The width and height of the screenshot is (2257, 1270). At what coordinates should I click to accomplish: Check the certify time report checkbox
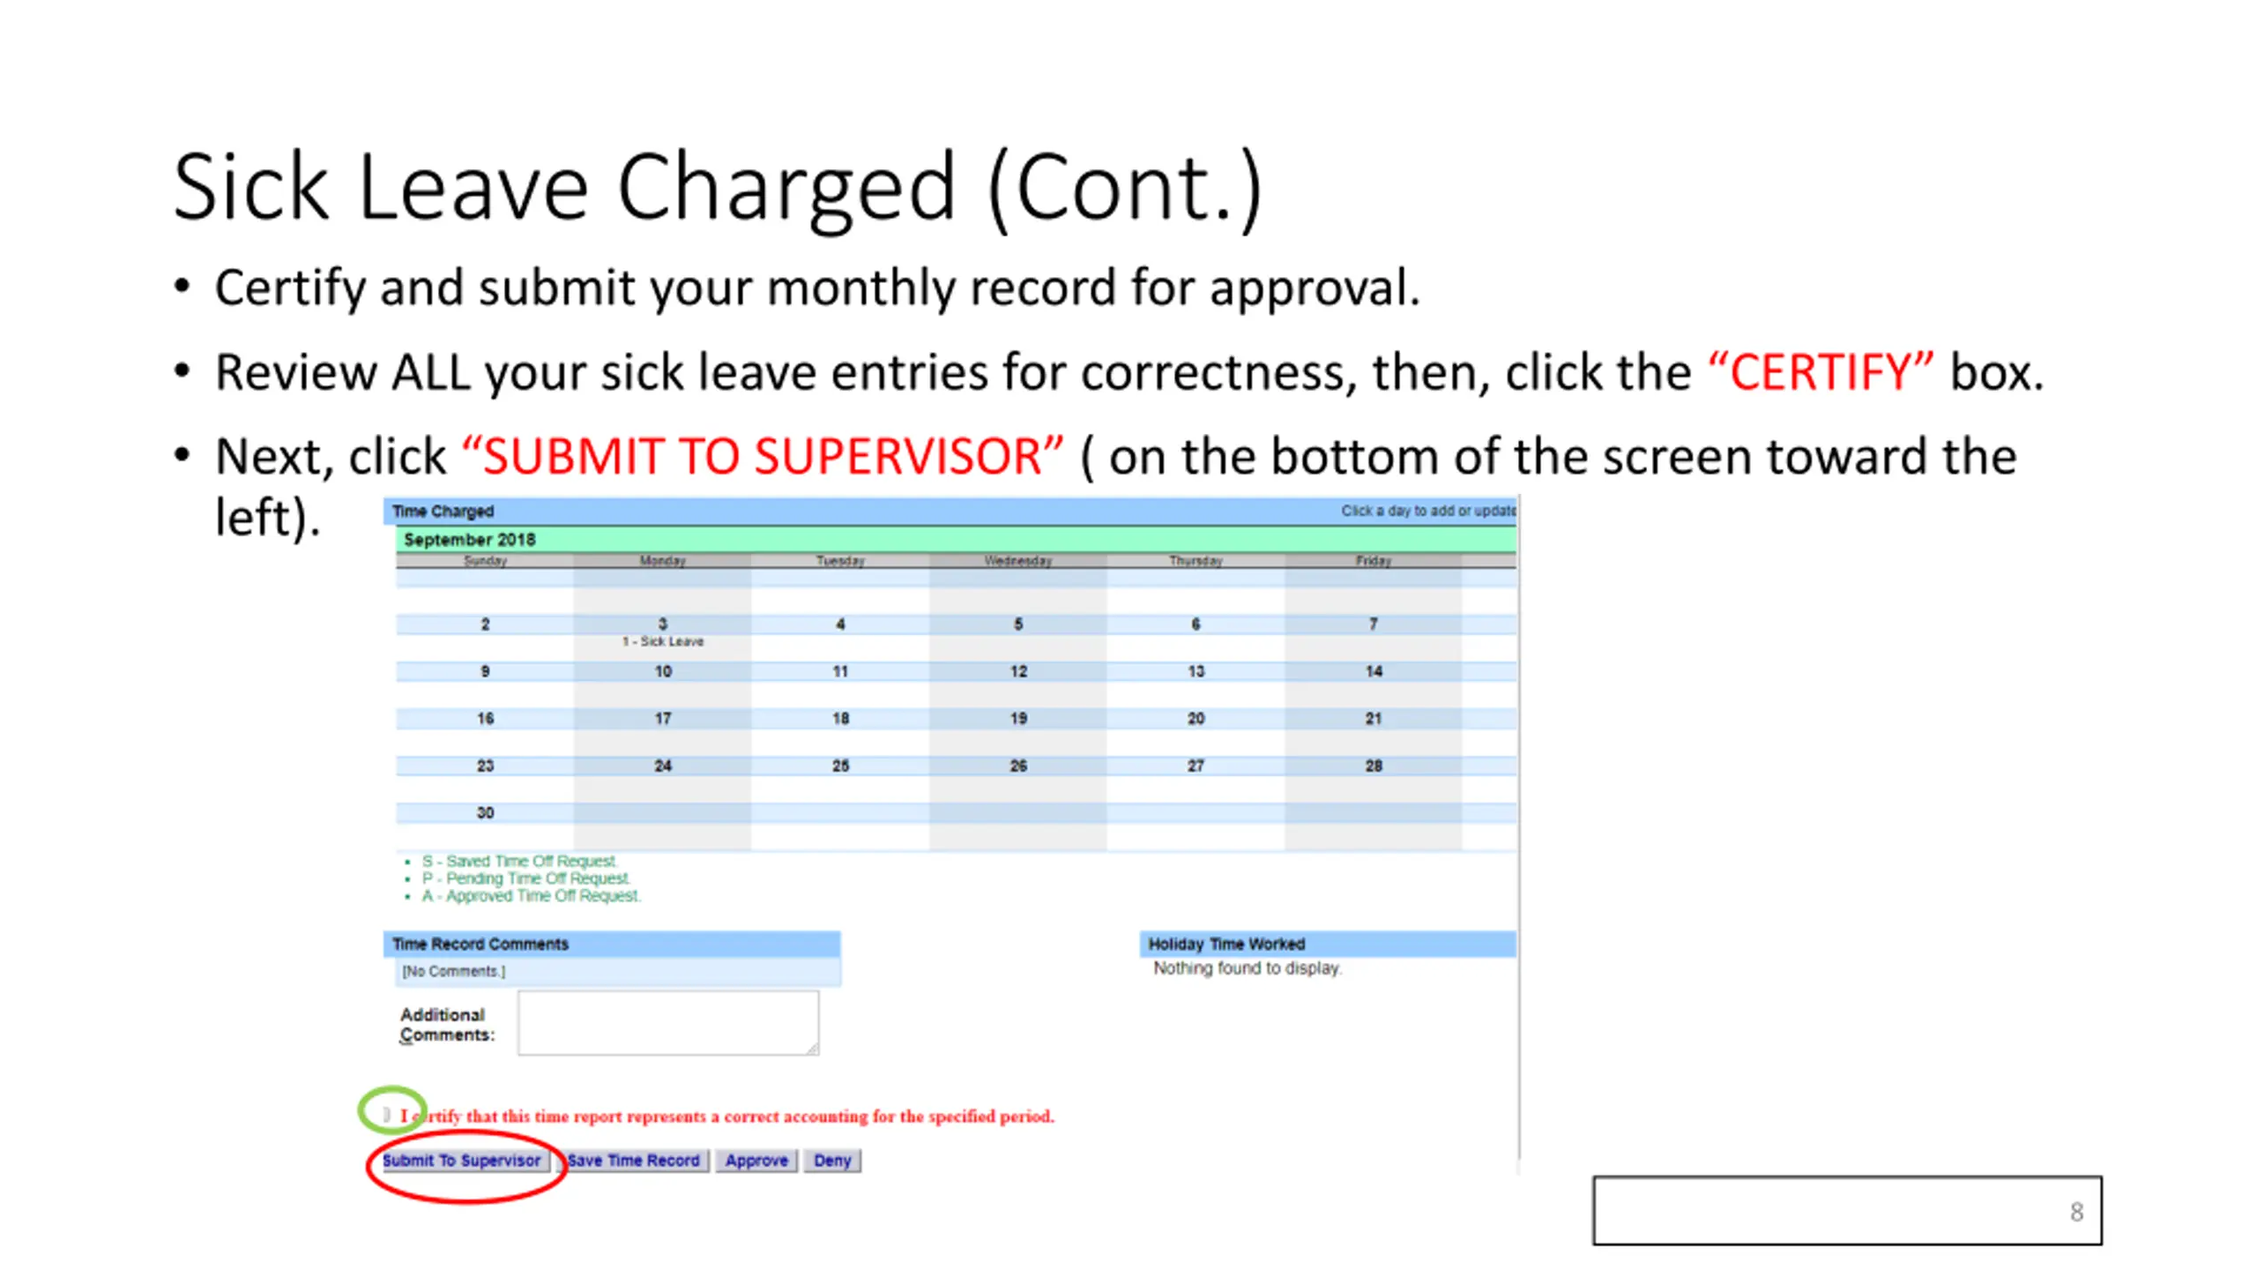[386, 1115]
